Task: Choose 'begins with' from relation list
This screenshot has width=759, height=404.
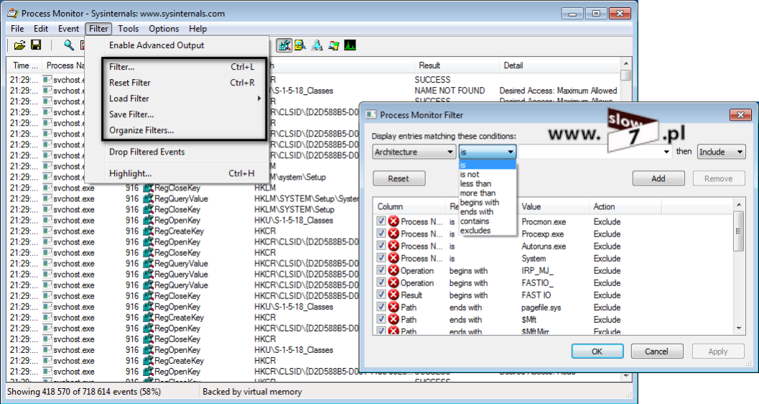Action: pyautogui.click(x=488, y=202)
